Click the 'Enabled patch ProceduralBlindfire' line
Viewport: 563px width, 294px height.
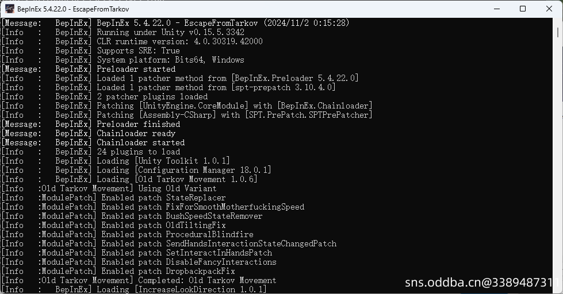point(128,234)
